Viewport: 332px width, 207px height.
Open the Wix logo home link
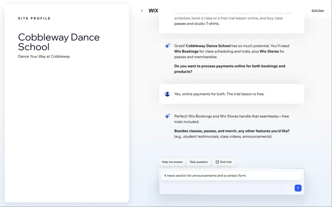pyautogui.click(x=153, y=11)
